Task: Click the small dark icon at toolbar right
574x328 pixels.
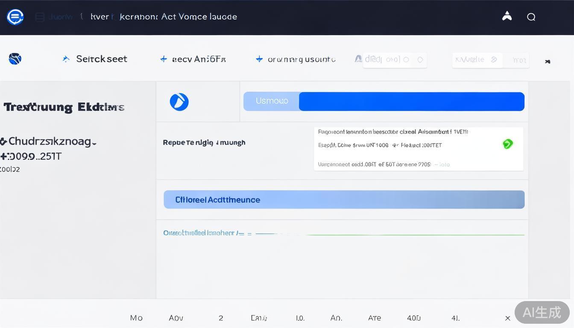Action: [x=548, y=61]
